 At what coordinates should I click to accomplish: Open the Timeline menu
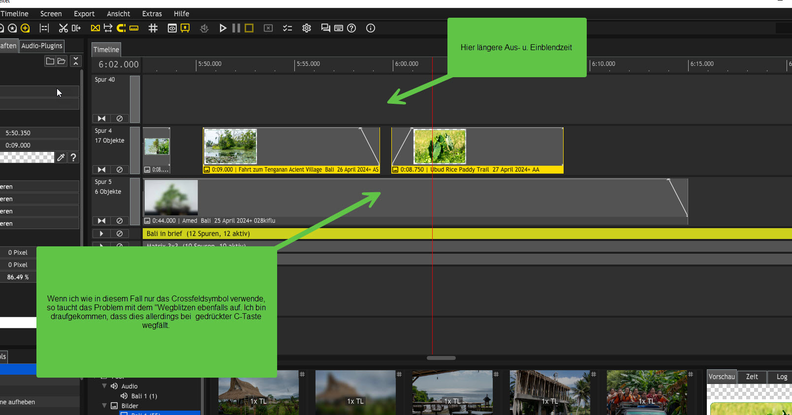[14, 14]
